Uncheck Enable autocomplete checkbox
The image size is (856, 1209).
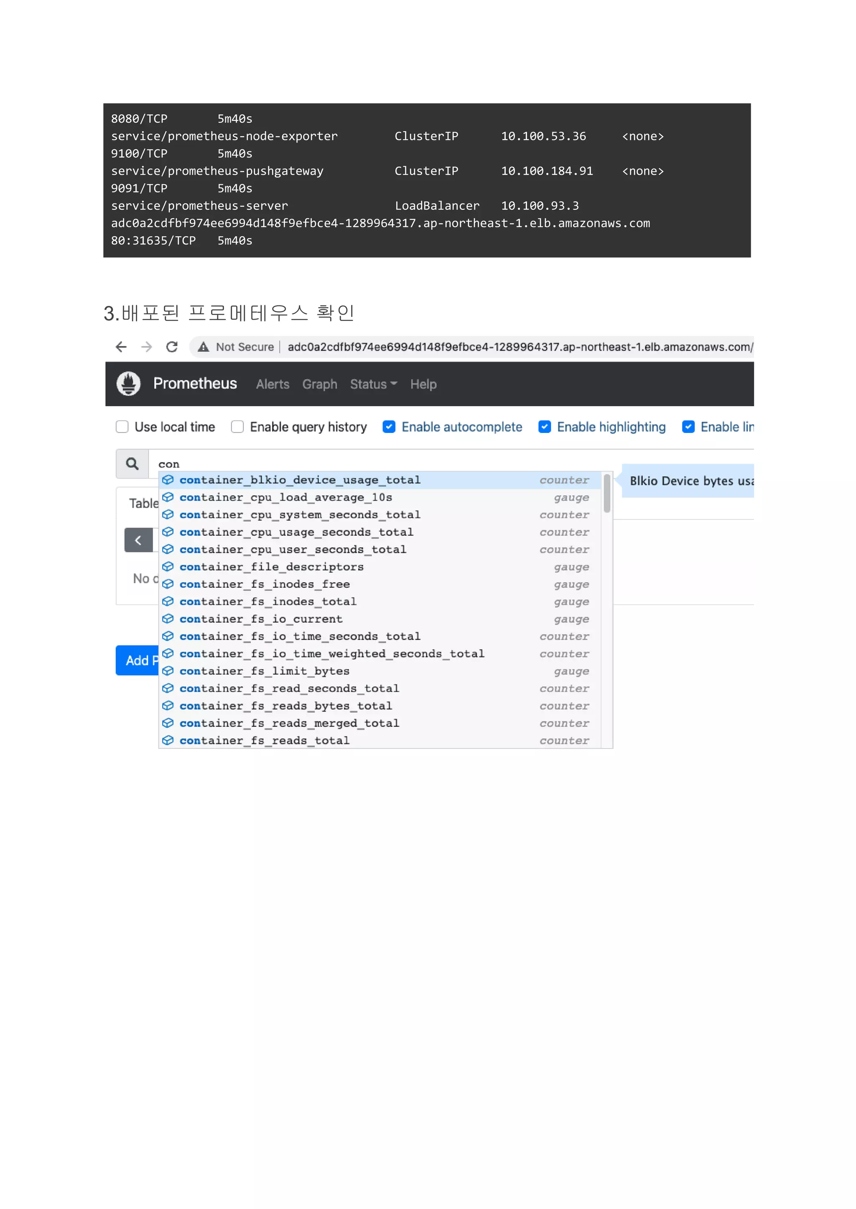[389, 426]
